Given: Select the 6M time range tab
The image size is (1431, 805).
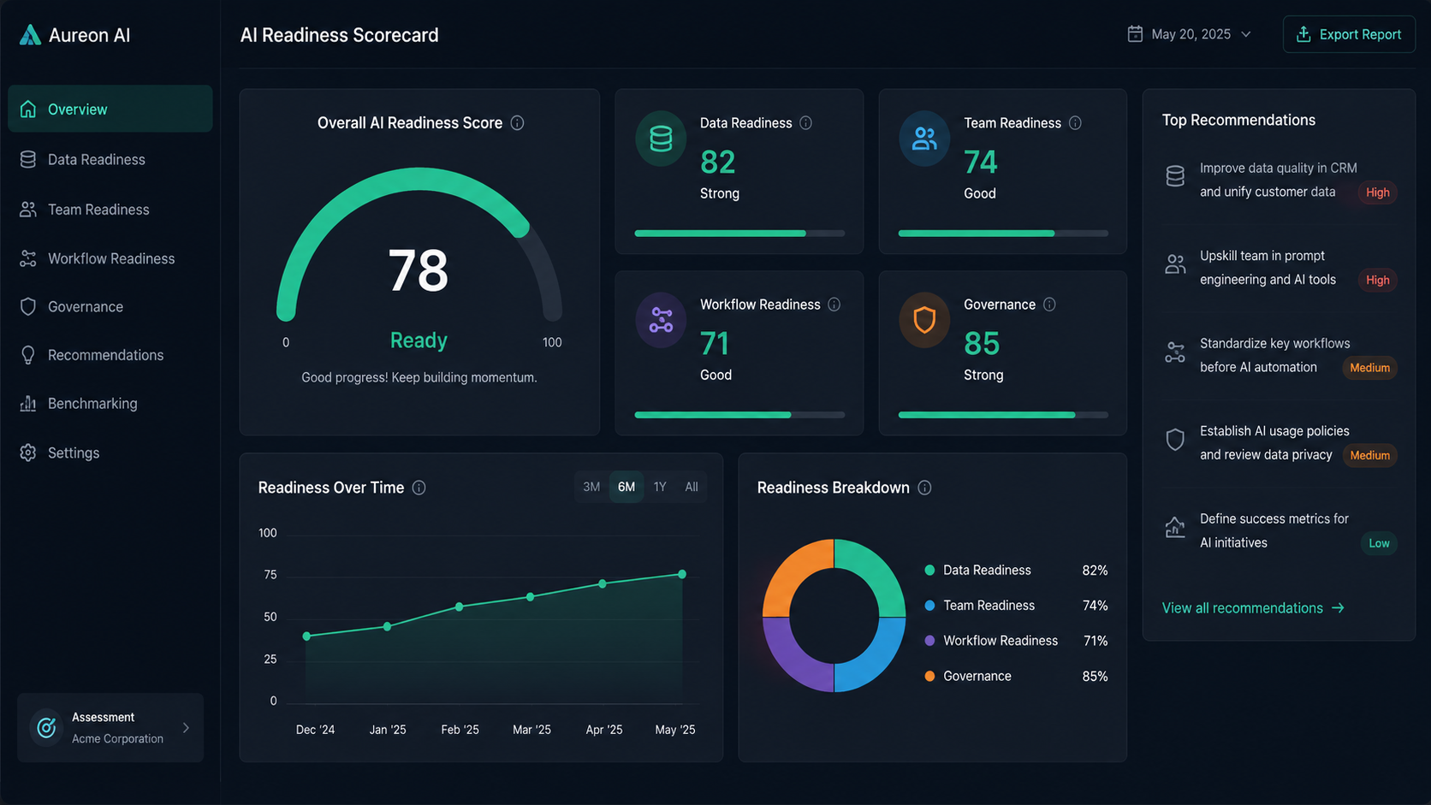Looking at the screenshot, I should [626, 487].
